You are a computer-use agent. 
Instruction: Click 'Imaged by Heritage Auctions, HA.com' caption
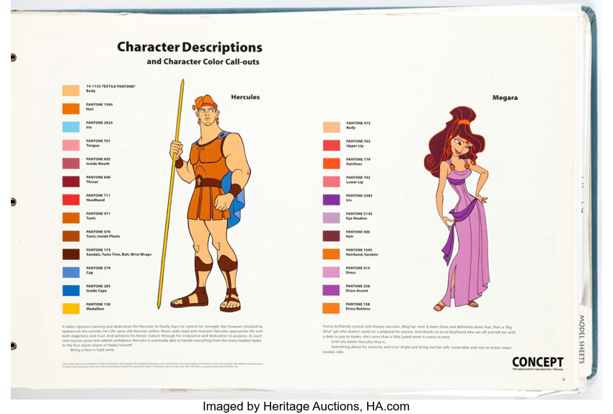click(306, 407)
